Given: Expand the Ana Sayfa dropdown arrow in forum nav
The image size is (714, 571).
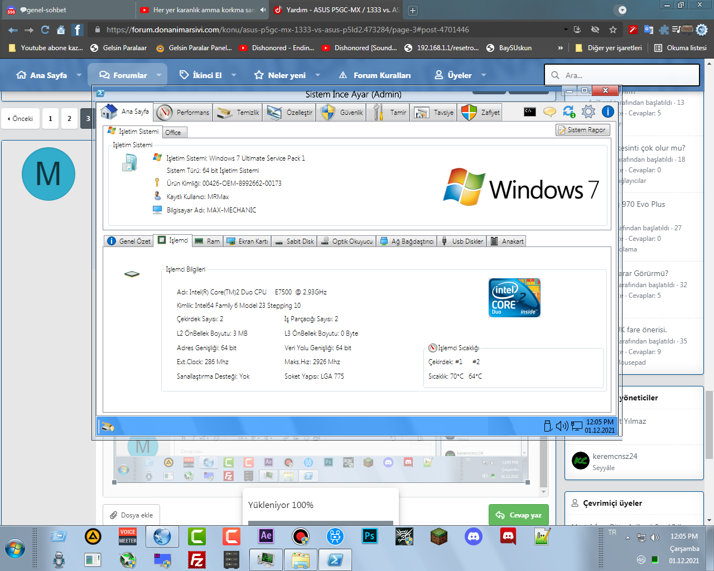Looking at the screenshot, I should tap(79, 75).
